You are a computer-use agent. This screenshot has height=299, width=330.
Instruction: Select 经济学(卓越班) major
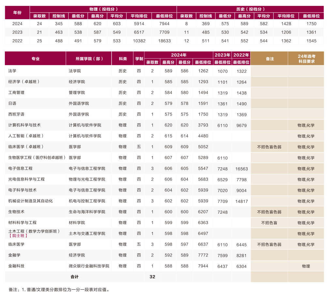pos(24,82)
